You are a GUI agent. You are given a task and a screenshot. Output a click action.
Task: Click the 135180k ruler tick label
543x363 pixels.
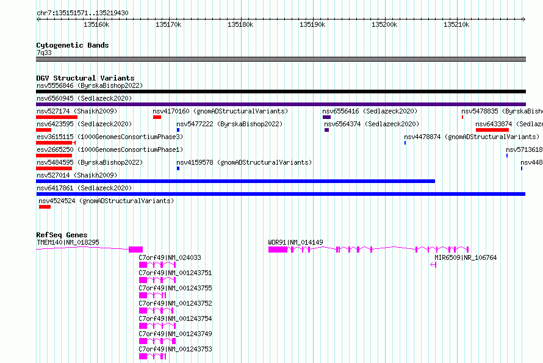240,24
